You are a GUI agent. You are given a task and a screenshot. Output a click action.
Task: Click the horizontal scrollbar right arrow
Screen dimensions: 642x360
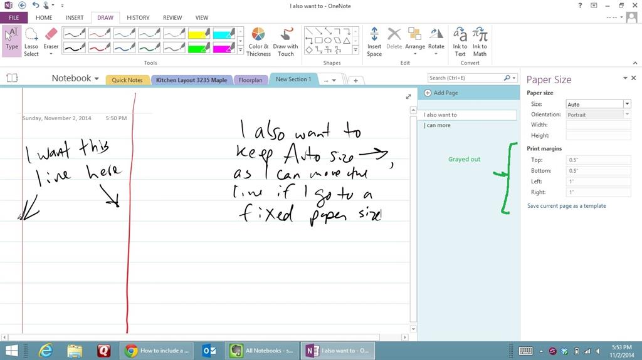(405, 337)
